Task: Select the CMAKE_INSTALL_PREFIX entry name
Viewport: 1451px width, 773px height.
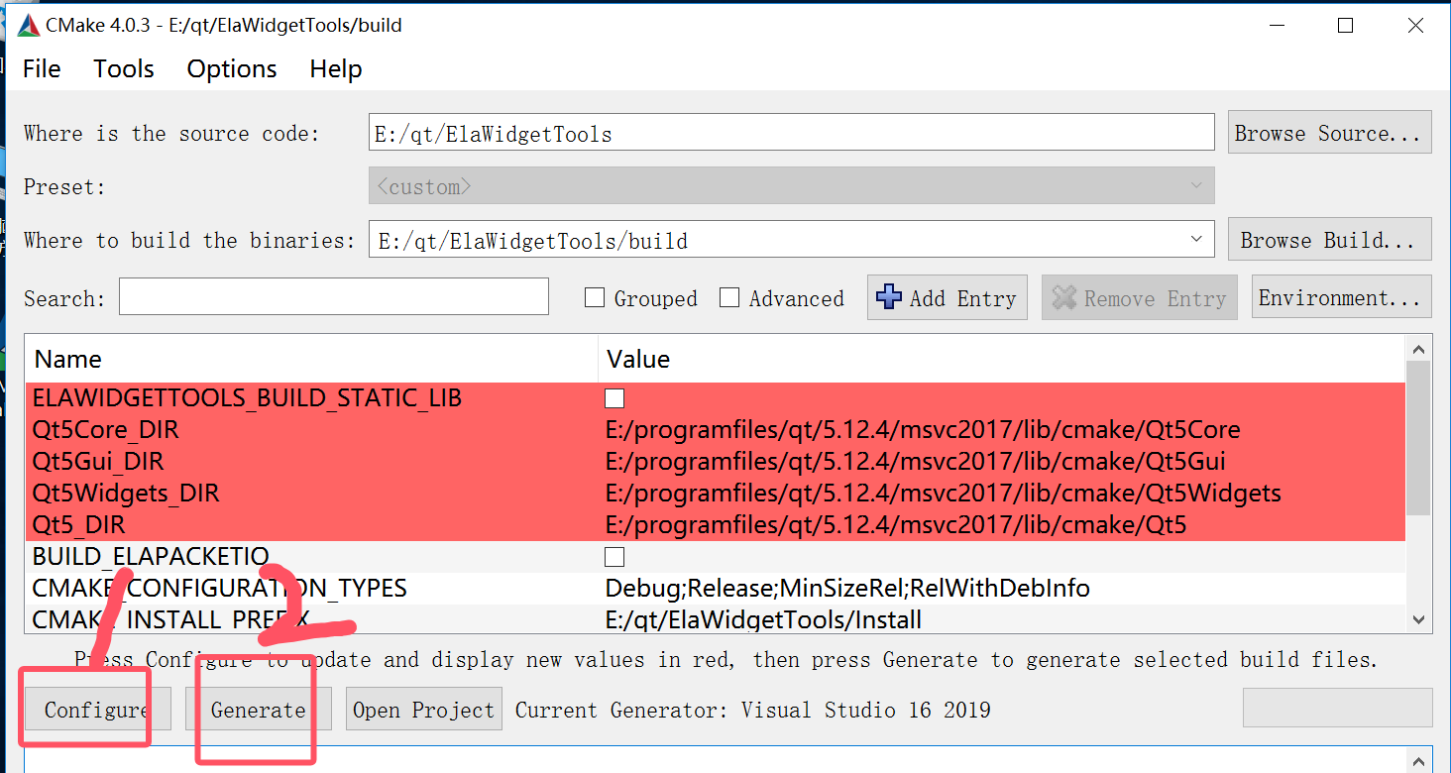Action: 170,619
